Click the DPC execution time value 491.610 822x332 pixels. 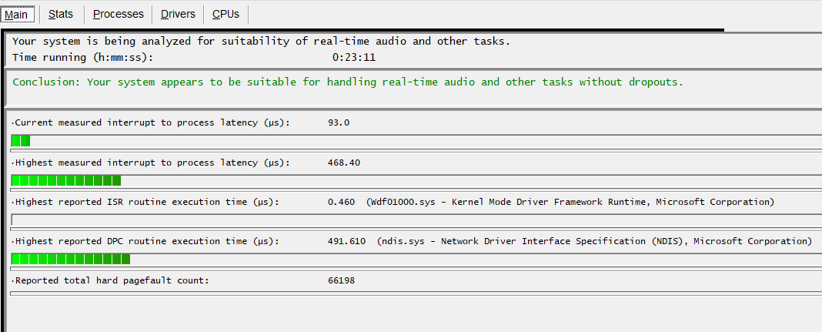point(347,241)
